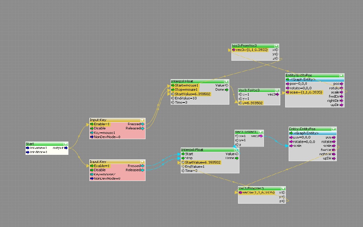Click the pos=0,0,0 input port on scale={1,1,6.3935} EntityPos
363x227 pixels.
pyautogui.click(x=288, y=84)
